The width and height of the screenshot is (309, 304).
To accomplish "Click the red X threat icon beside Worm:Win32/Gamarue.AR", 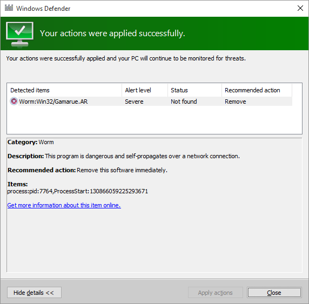I will tap(14, 102).
